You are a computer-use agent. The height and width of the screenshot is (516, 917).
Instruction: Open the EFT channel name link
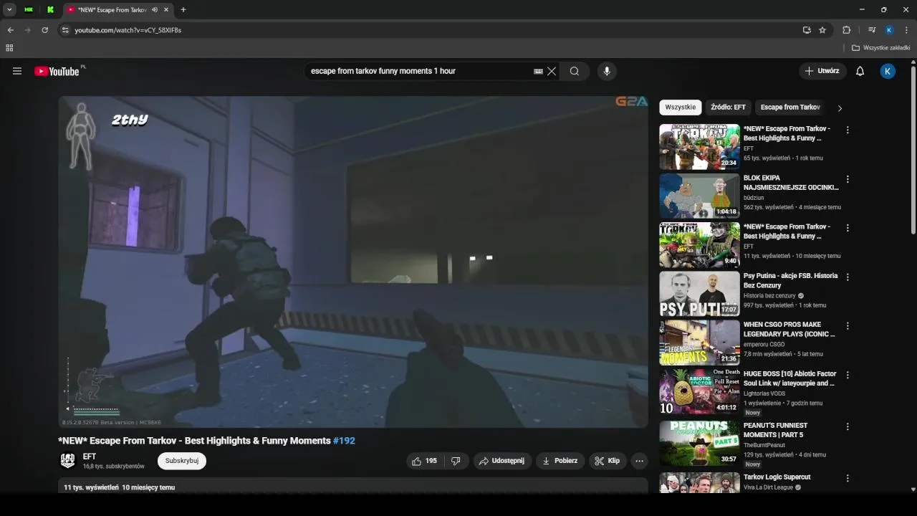point(90,457)
